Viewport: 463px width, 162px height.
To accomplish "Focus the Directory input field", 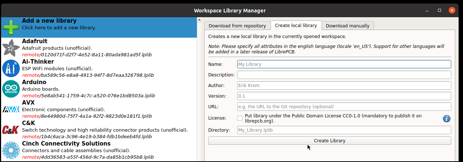I will tap(344, 130).
